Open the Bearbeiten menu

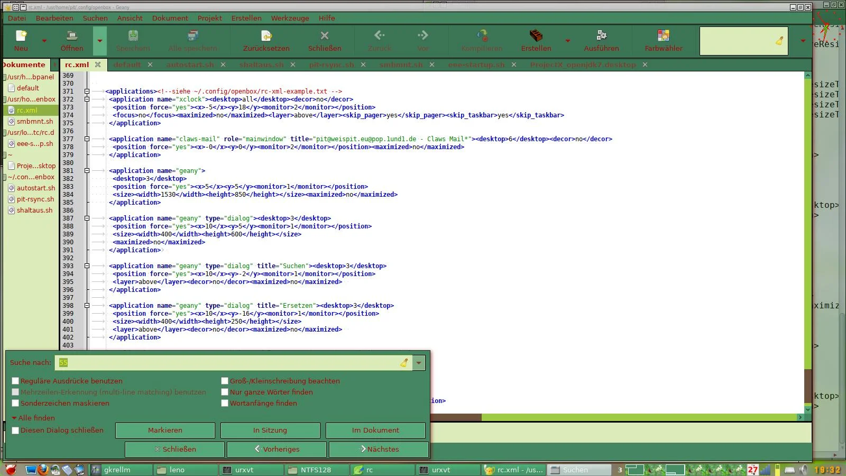tap(54, 18)
